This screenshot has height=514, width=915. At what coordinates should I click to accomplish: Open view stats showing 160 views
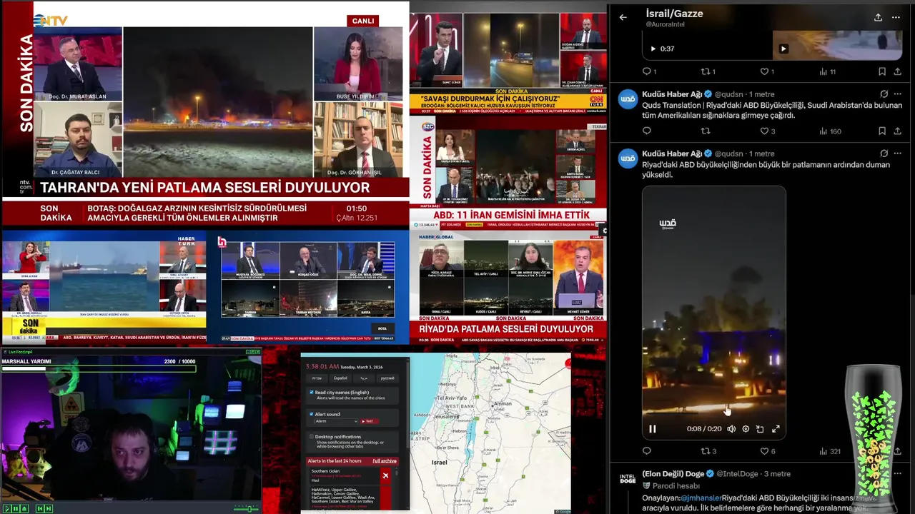point(830,131)
